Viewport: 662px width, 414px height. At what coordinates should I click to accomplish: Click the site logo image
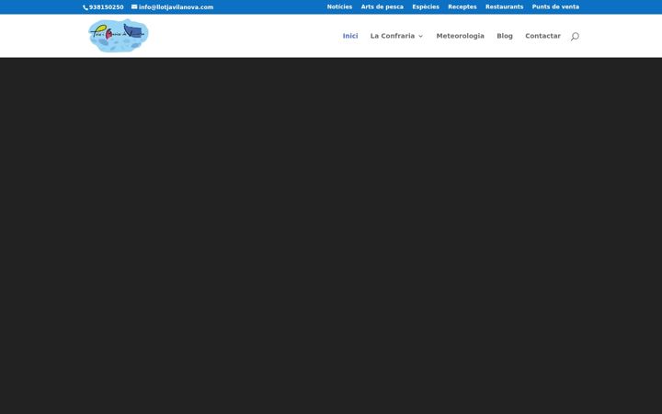tap(119, 36)
